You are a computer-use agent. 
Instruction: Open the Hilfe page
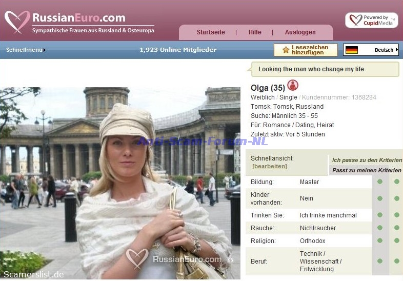255,32
